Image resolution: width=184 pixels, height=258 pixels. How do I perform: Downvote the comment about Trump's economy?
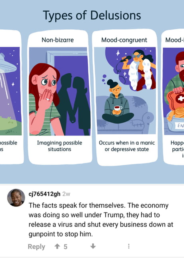click(x=93, y=246)
